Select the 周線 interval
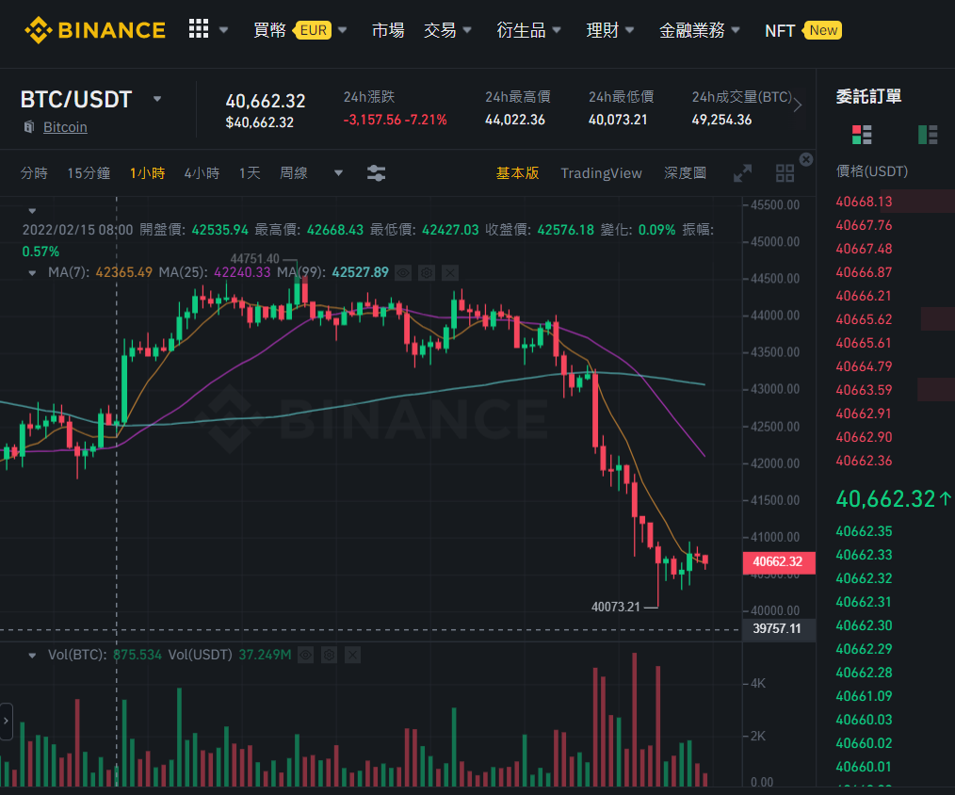This screenshot has height=795, width=955. coord(294,173)
